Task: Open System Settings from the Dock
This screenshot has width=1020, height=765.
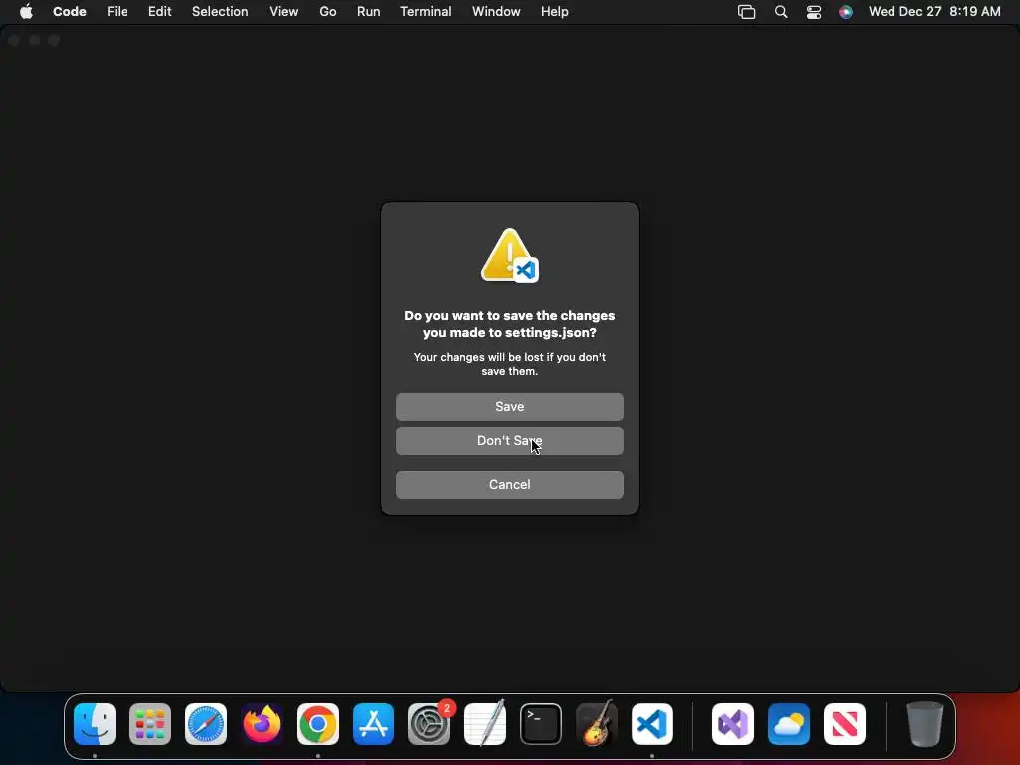Action: click(429, 724)
